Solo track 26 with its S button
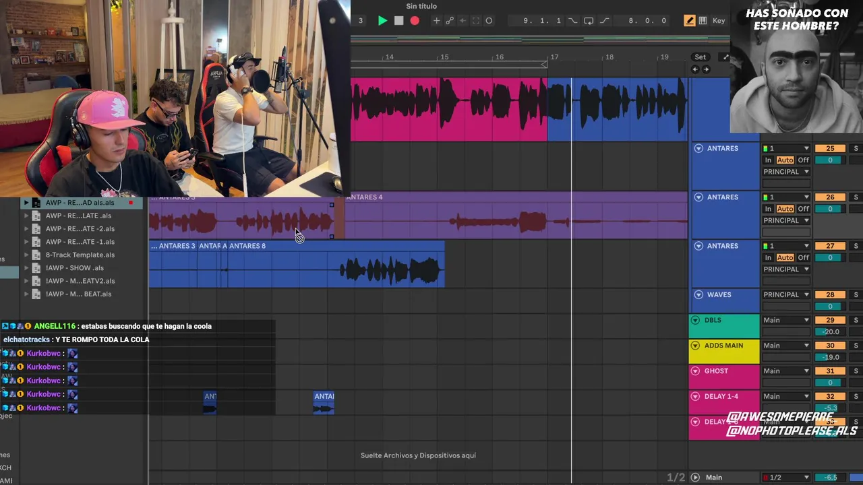863x485 pixels. tap(856, 197)
